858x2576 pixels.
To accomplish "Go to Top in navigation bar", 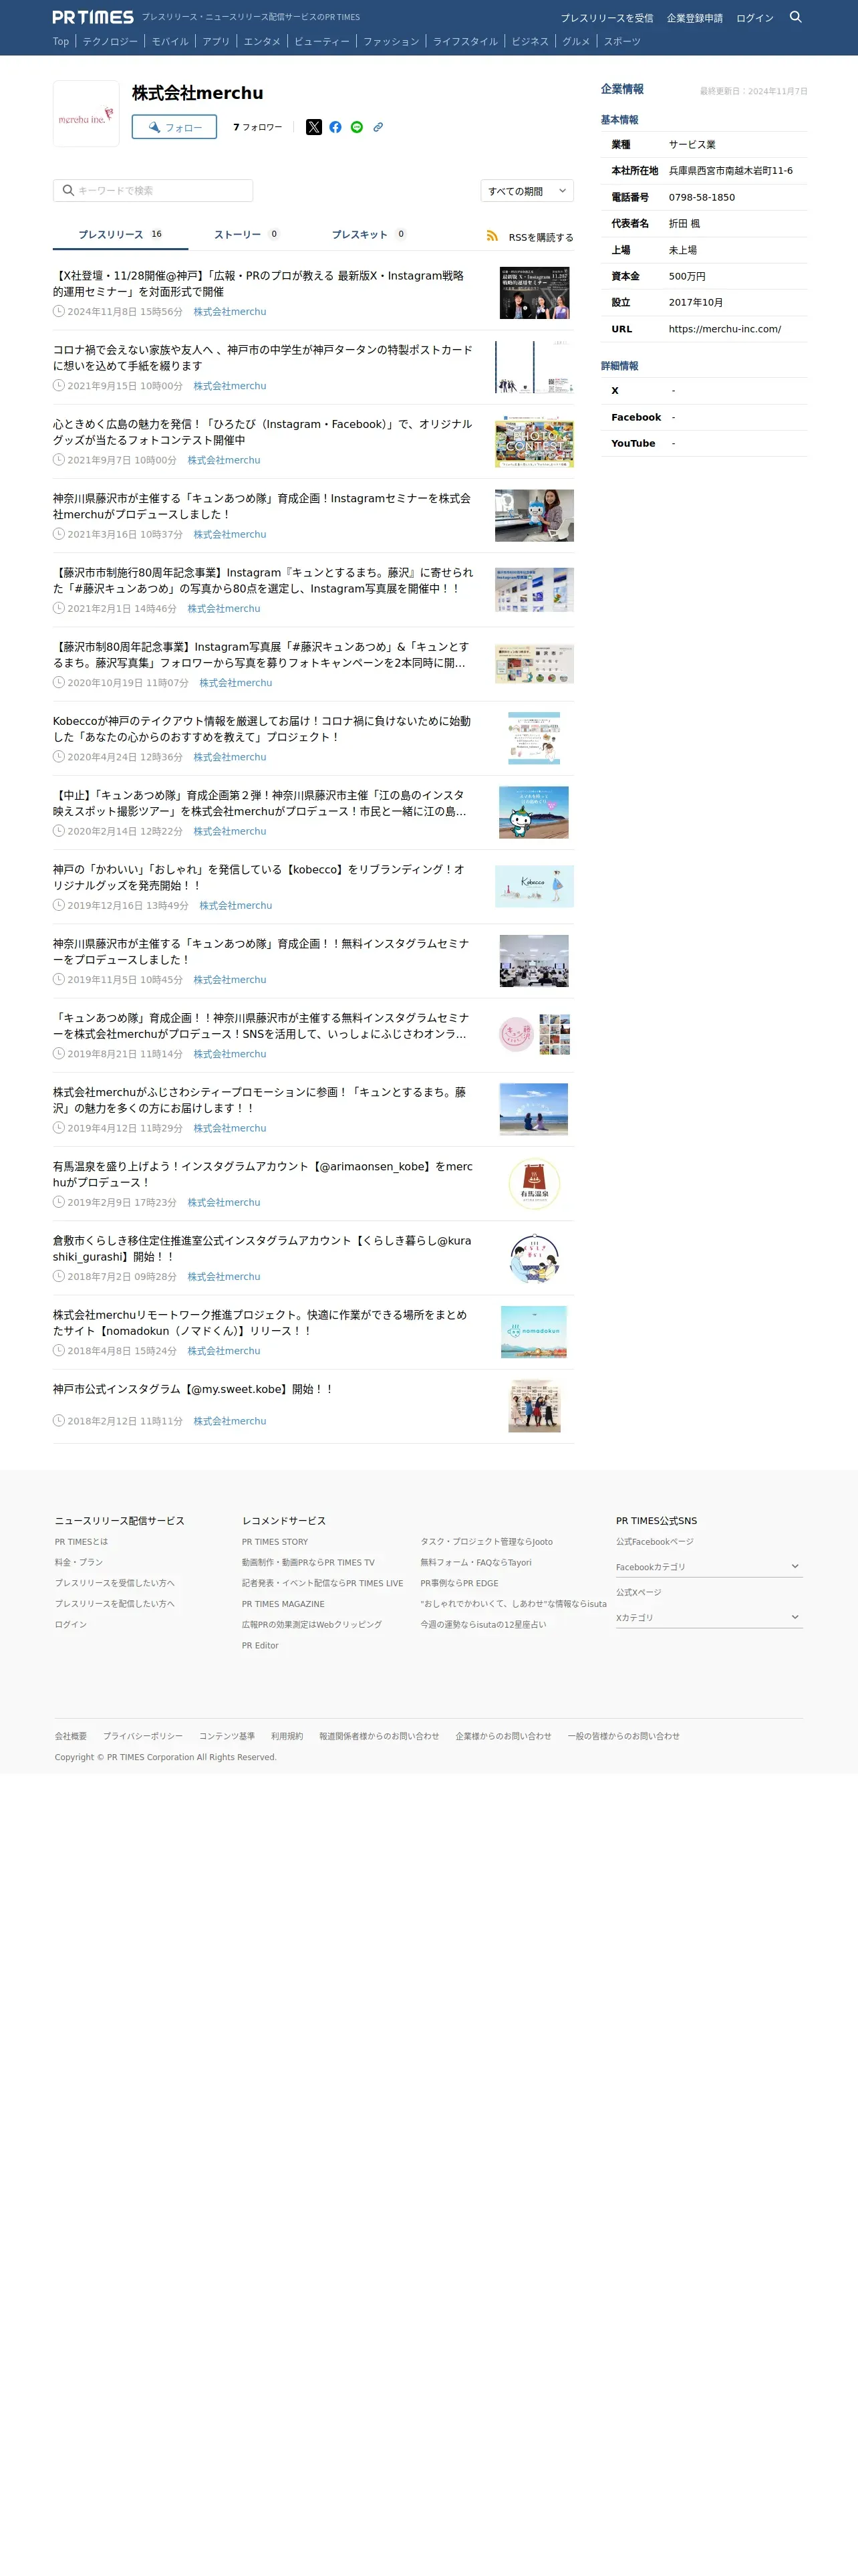I will [x=61, y=42].
